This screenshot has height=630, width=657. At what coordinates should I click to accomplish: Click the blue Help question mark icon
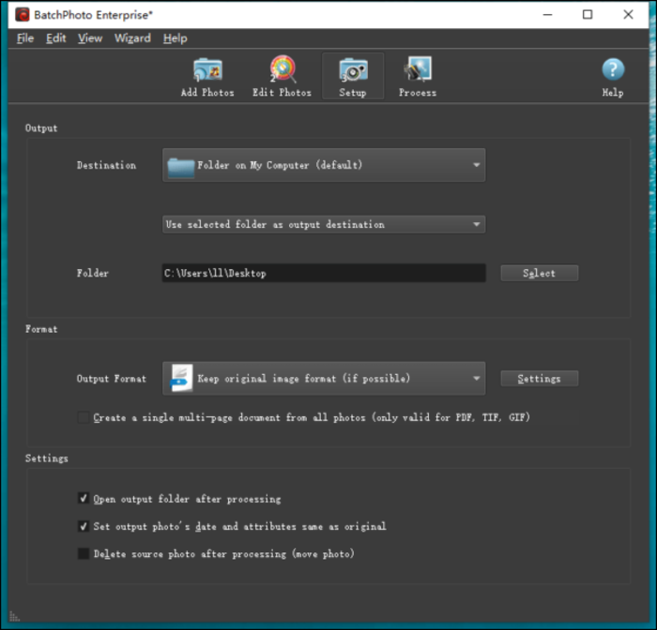613,69
